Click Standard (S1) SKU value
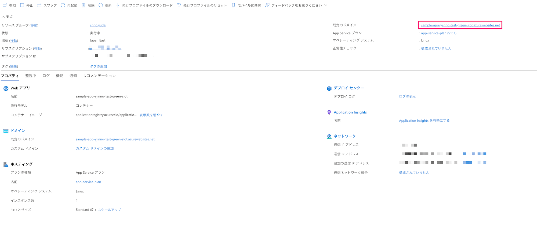 point(86,210)
